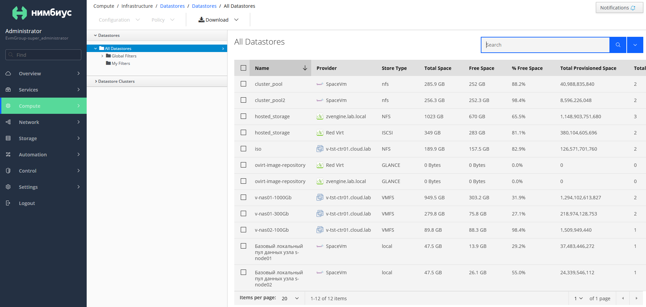Open the Automation menu
The width and height of the screenshot is (646, 307).
[43, 154]
